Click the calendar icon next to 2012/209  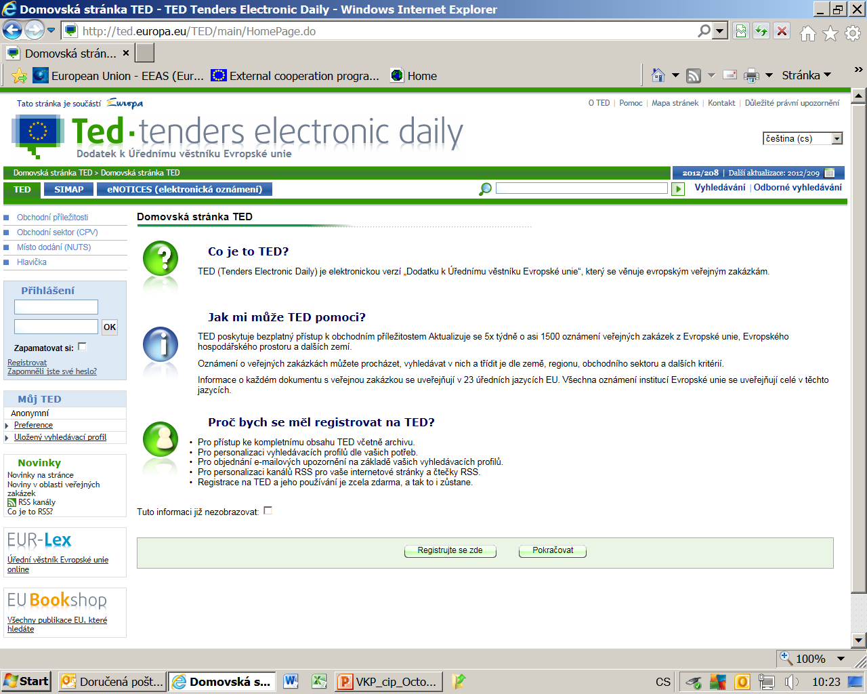[830, 173]
